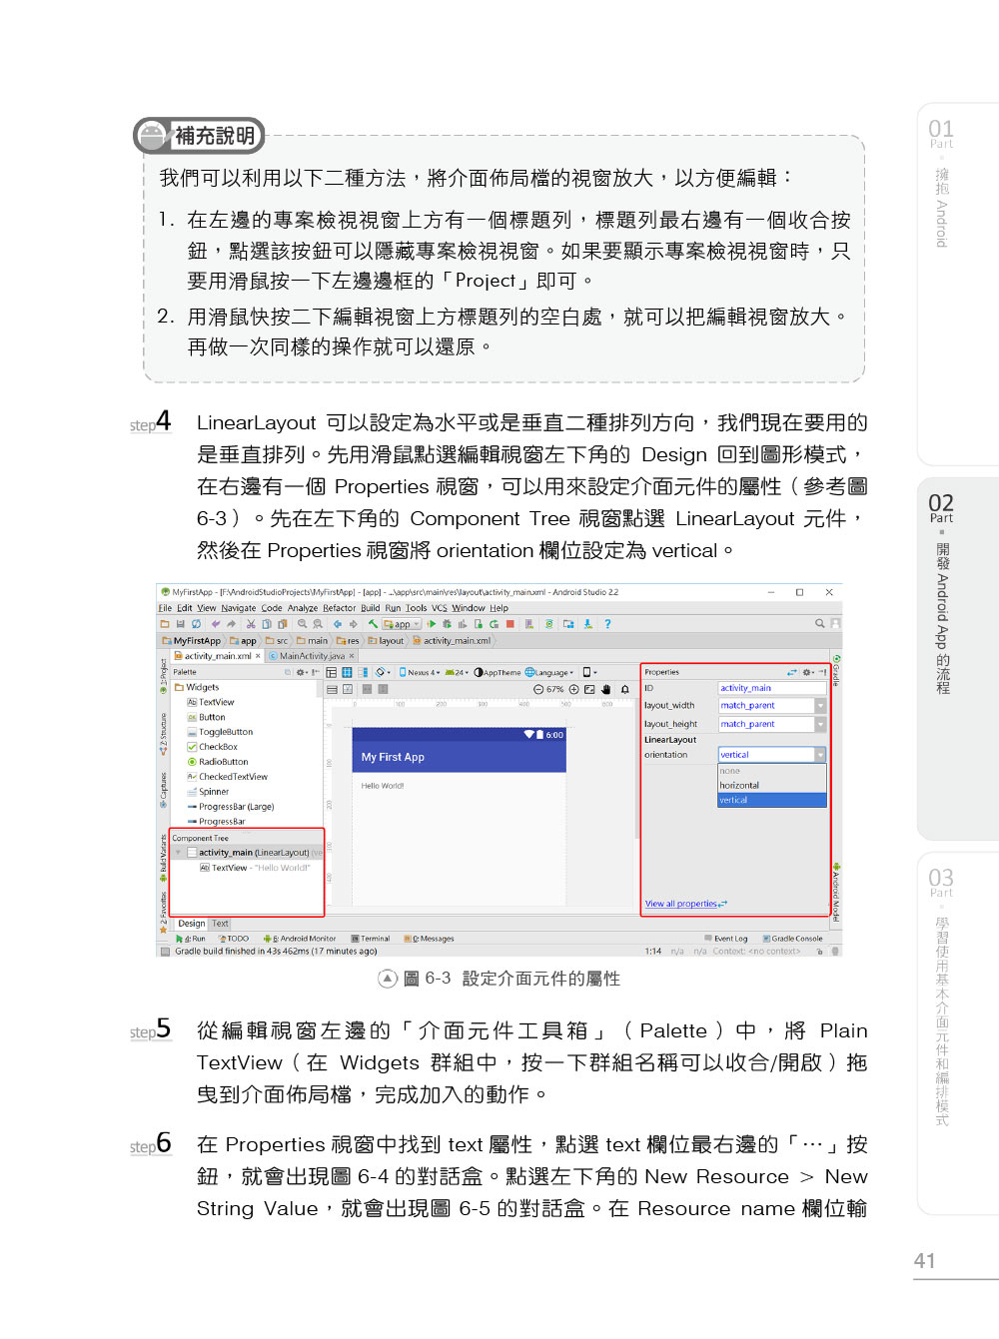Image resolution: width=999 pixels, height=1339 pixels.
Task: Close the activity_main.xml editor tab
Action: [x=258, y=656]
